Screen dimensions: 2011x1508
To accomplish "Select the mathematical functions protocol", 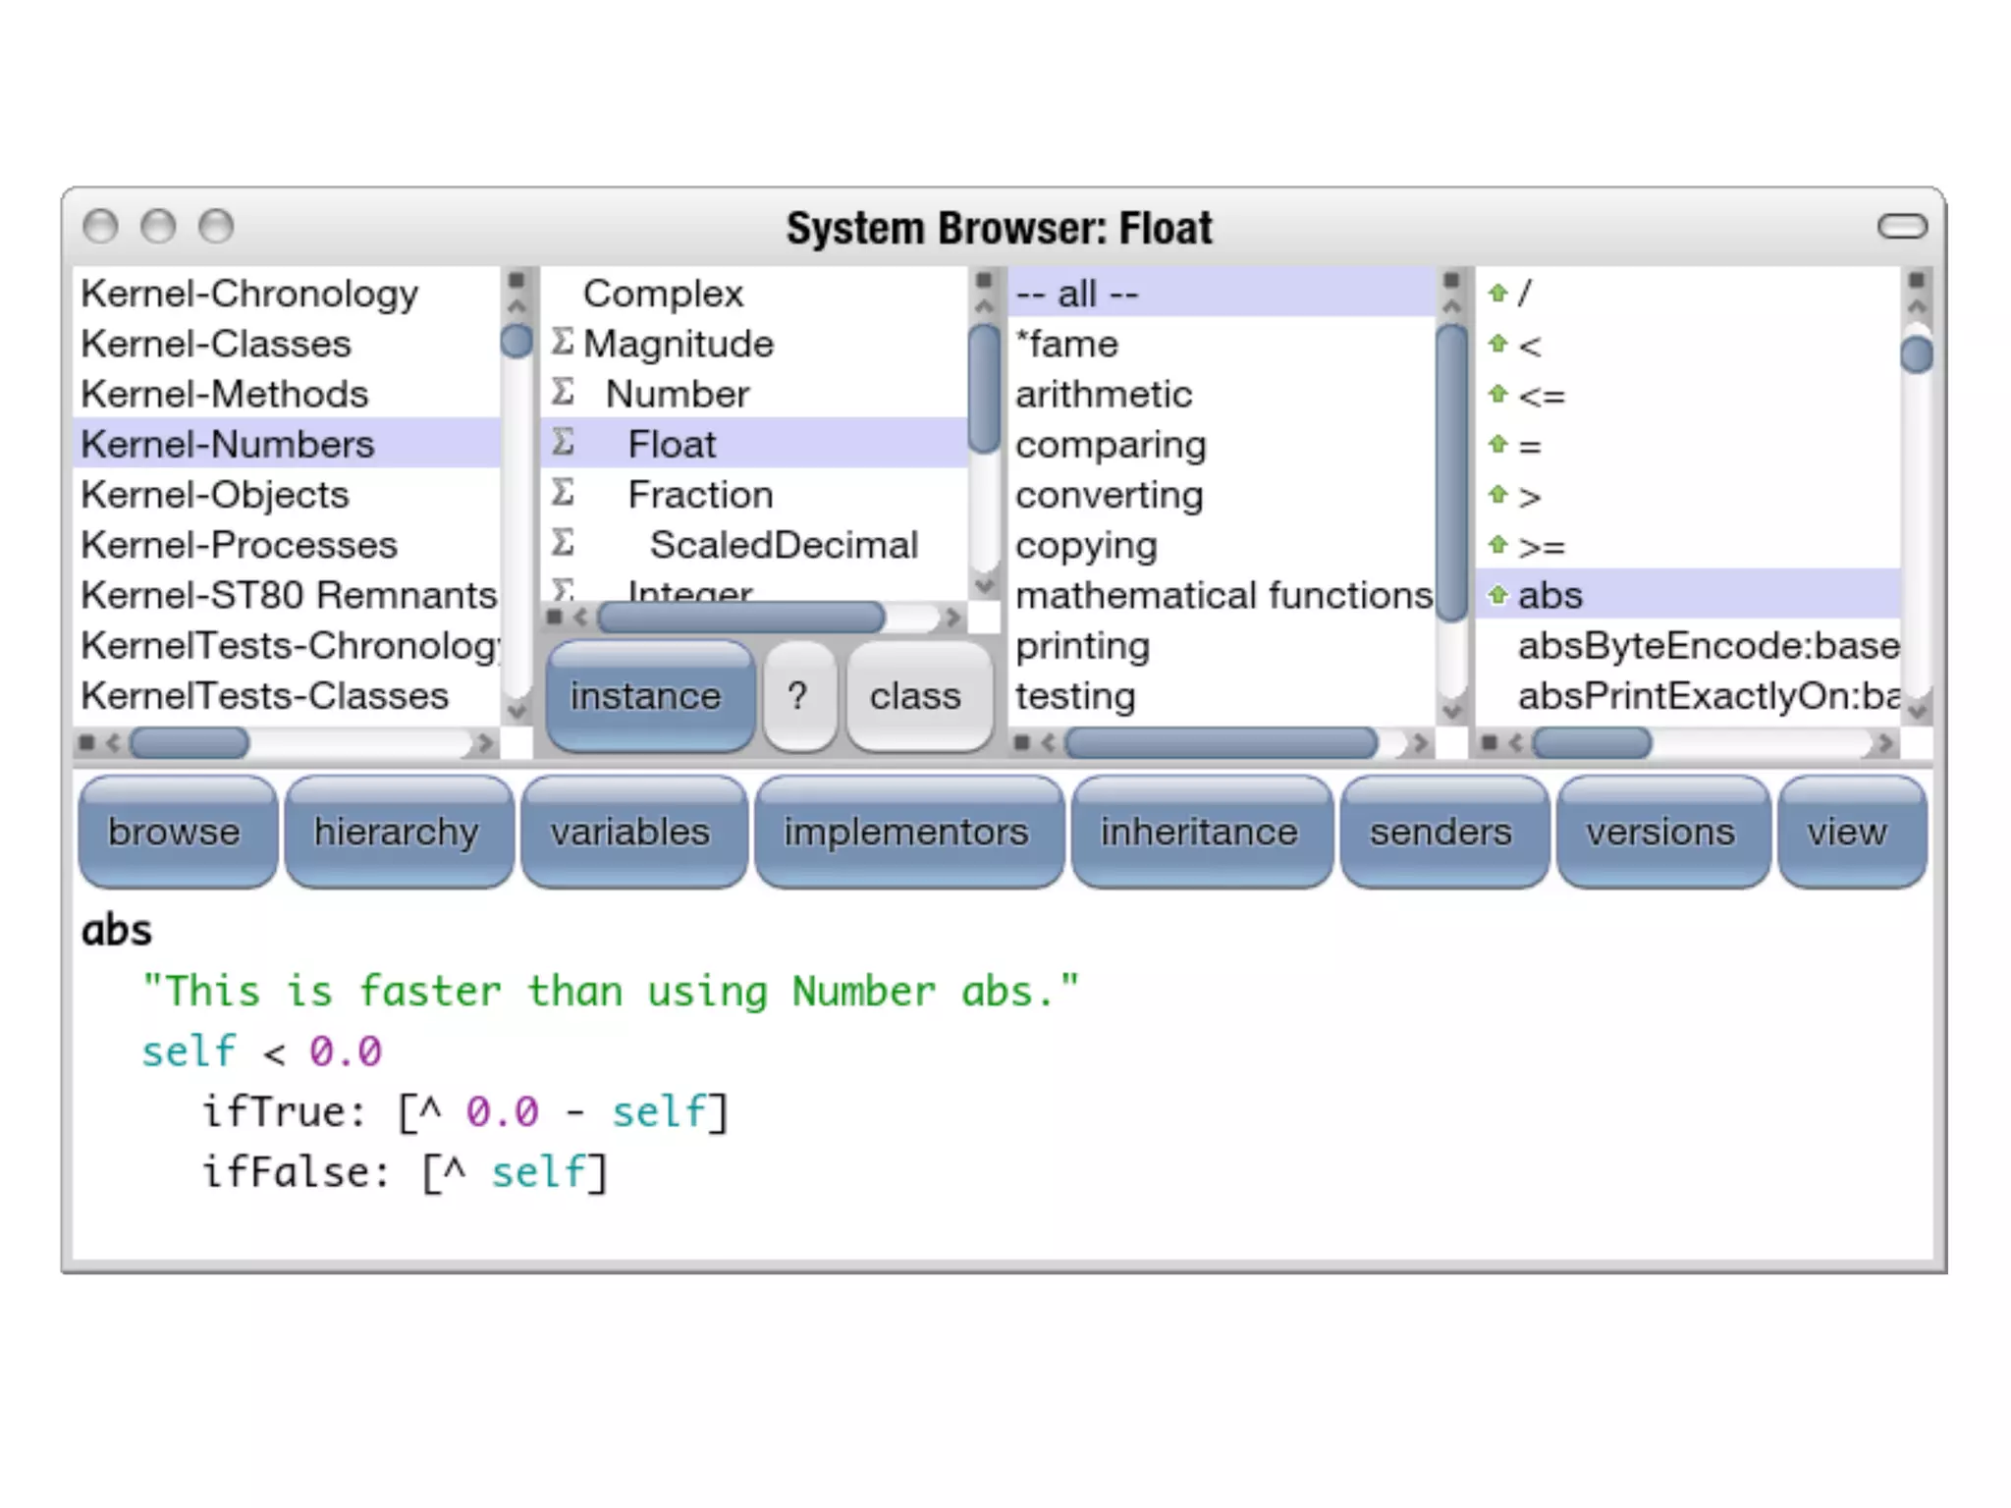I will pos(1223,595).
